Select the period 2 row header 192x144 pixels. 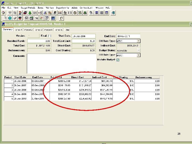coord(9,85)
